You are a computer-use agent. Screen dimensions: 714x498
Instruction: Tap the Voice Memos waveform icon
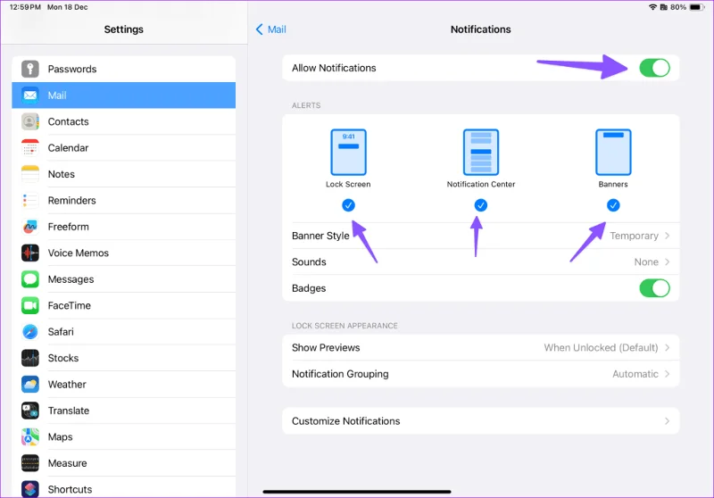coord(30,253)
